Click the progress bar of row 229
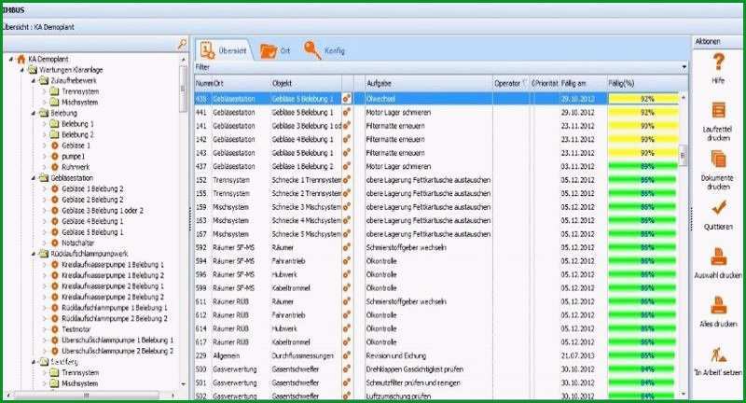The width and height of the screenshot is (746, 403). pyautogui.click(x=643, y=355)
